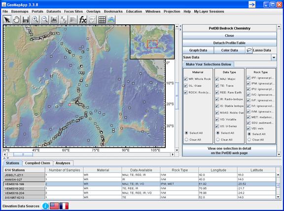Click the lasso icon beside Lasso Data

click(x=249, y=50)
